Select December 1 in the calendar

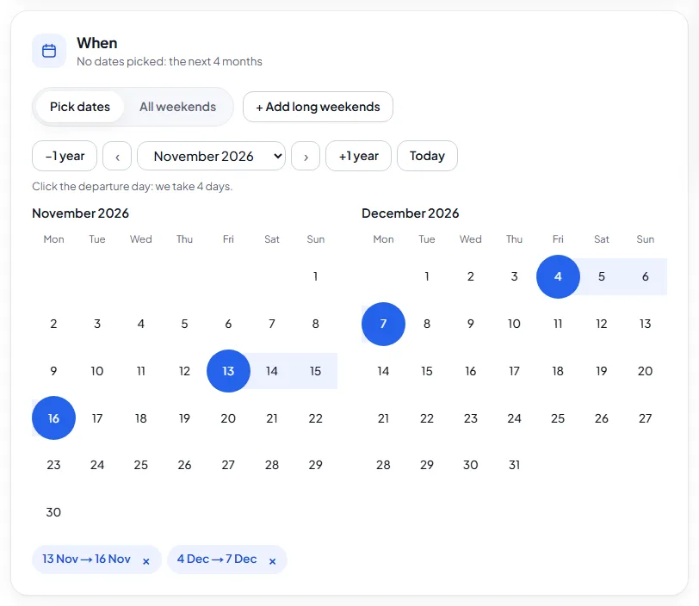coord(427,276)
